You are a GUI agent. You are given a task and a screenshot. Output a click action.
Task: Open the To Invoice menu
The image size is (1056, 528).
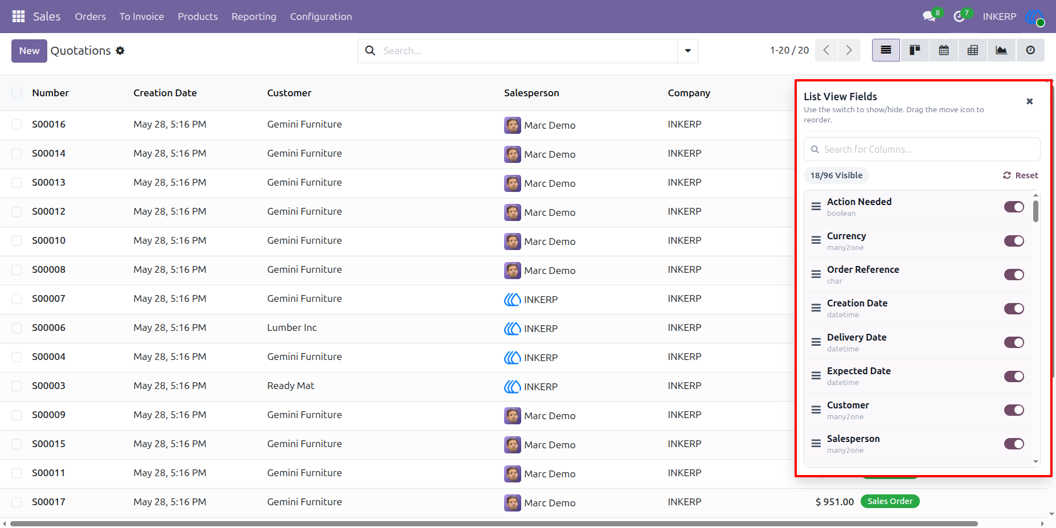(142, 17)
